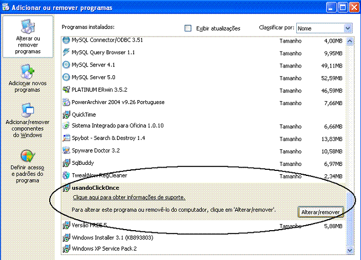Image resolution: width=361 pixels, height=260 pixels.
Task: Select the PowerArchiver 2004 icon
Action: click(66, 102)
